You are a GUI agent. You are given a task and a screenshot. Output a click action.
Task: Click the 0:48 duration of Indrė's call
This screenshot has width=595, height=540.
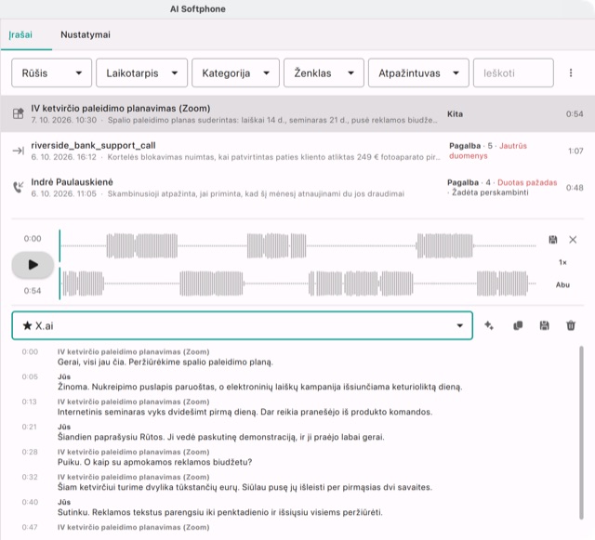click(x=575, y=188)
